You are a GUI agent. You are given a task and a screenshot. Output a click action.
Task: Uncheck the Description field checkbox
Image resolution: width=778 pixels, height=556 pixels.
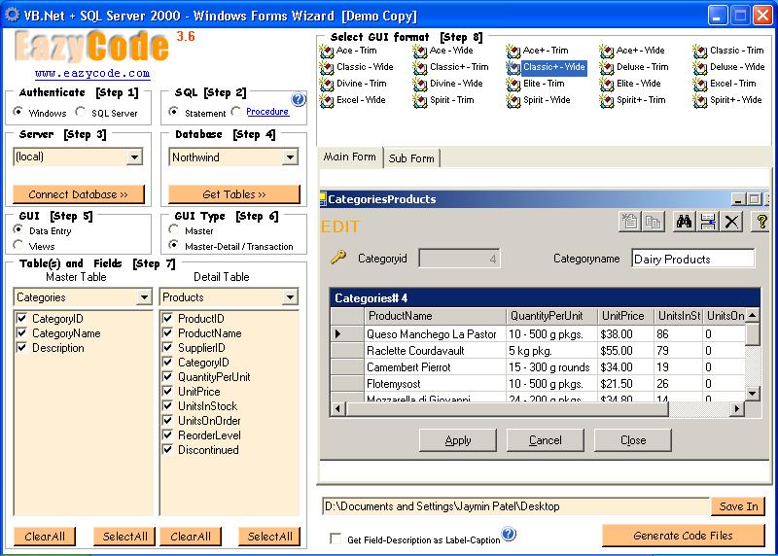pyautogui.click(x=21, y=347)
